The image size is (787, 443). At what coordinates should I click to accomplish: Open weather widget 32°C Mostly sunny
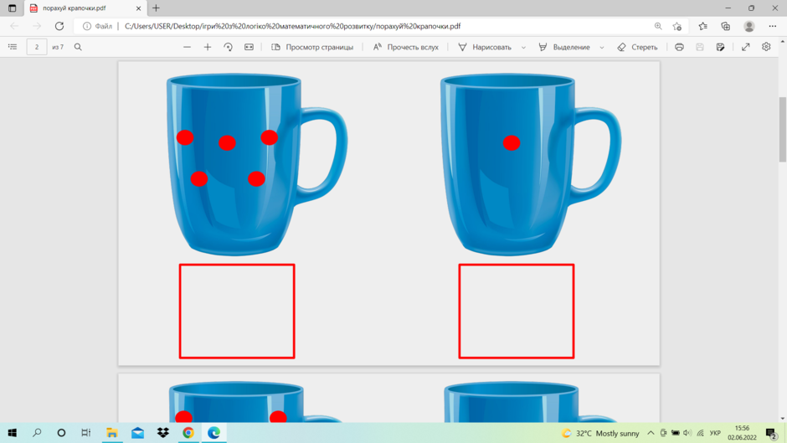pyautogui.click(x=600, y=433)
